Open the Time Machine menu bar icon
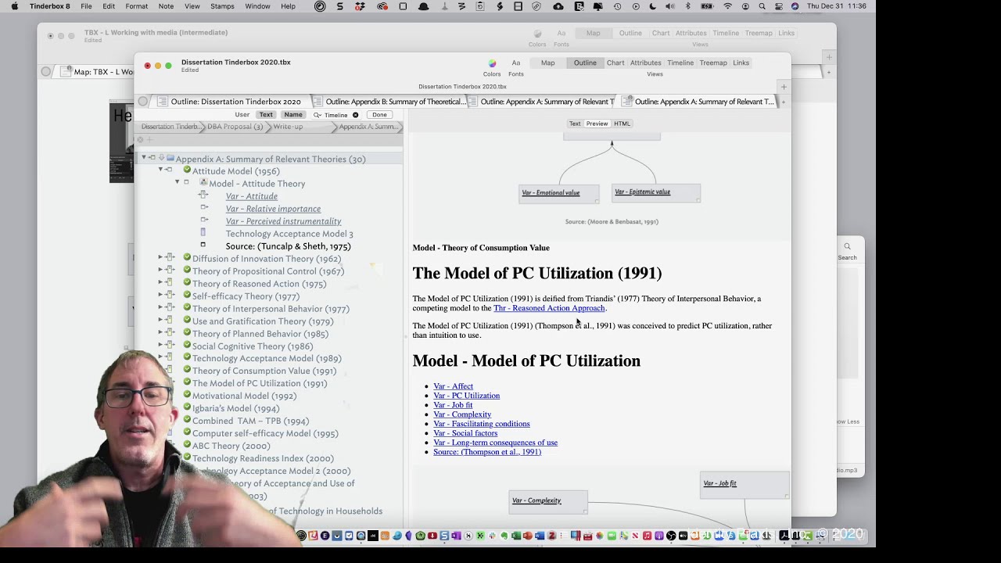The width and height of the screenshot is (1001, 563). click(x=617, y=6)
